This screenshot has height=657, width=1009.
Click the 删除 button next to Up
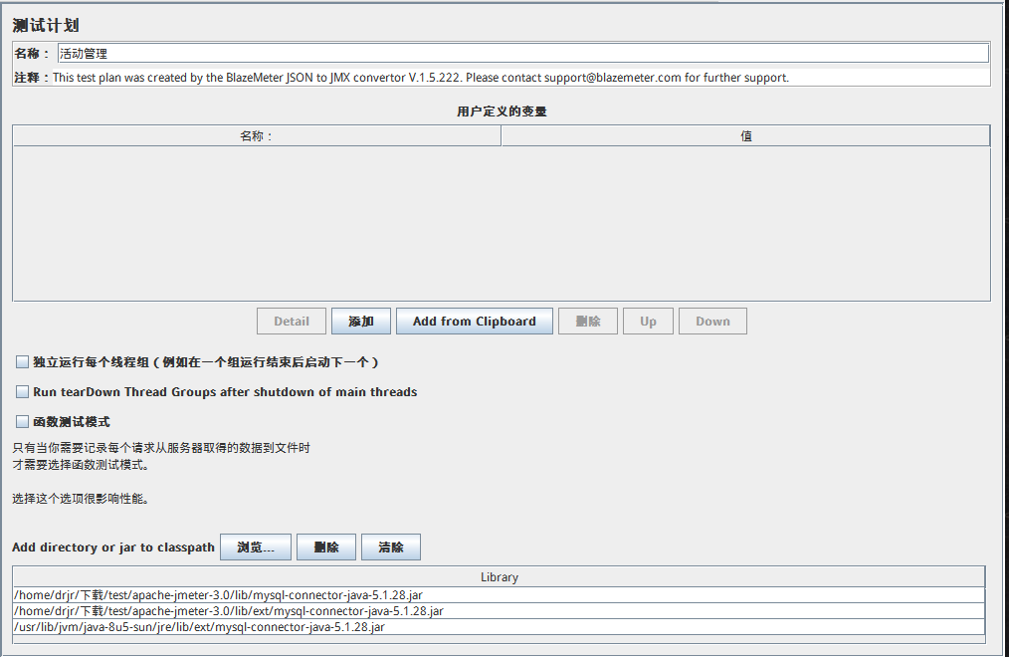pos(588,322)
